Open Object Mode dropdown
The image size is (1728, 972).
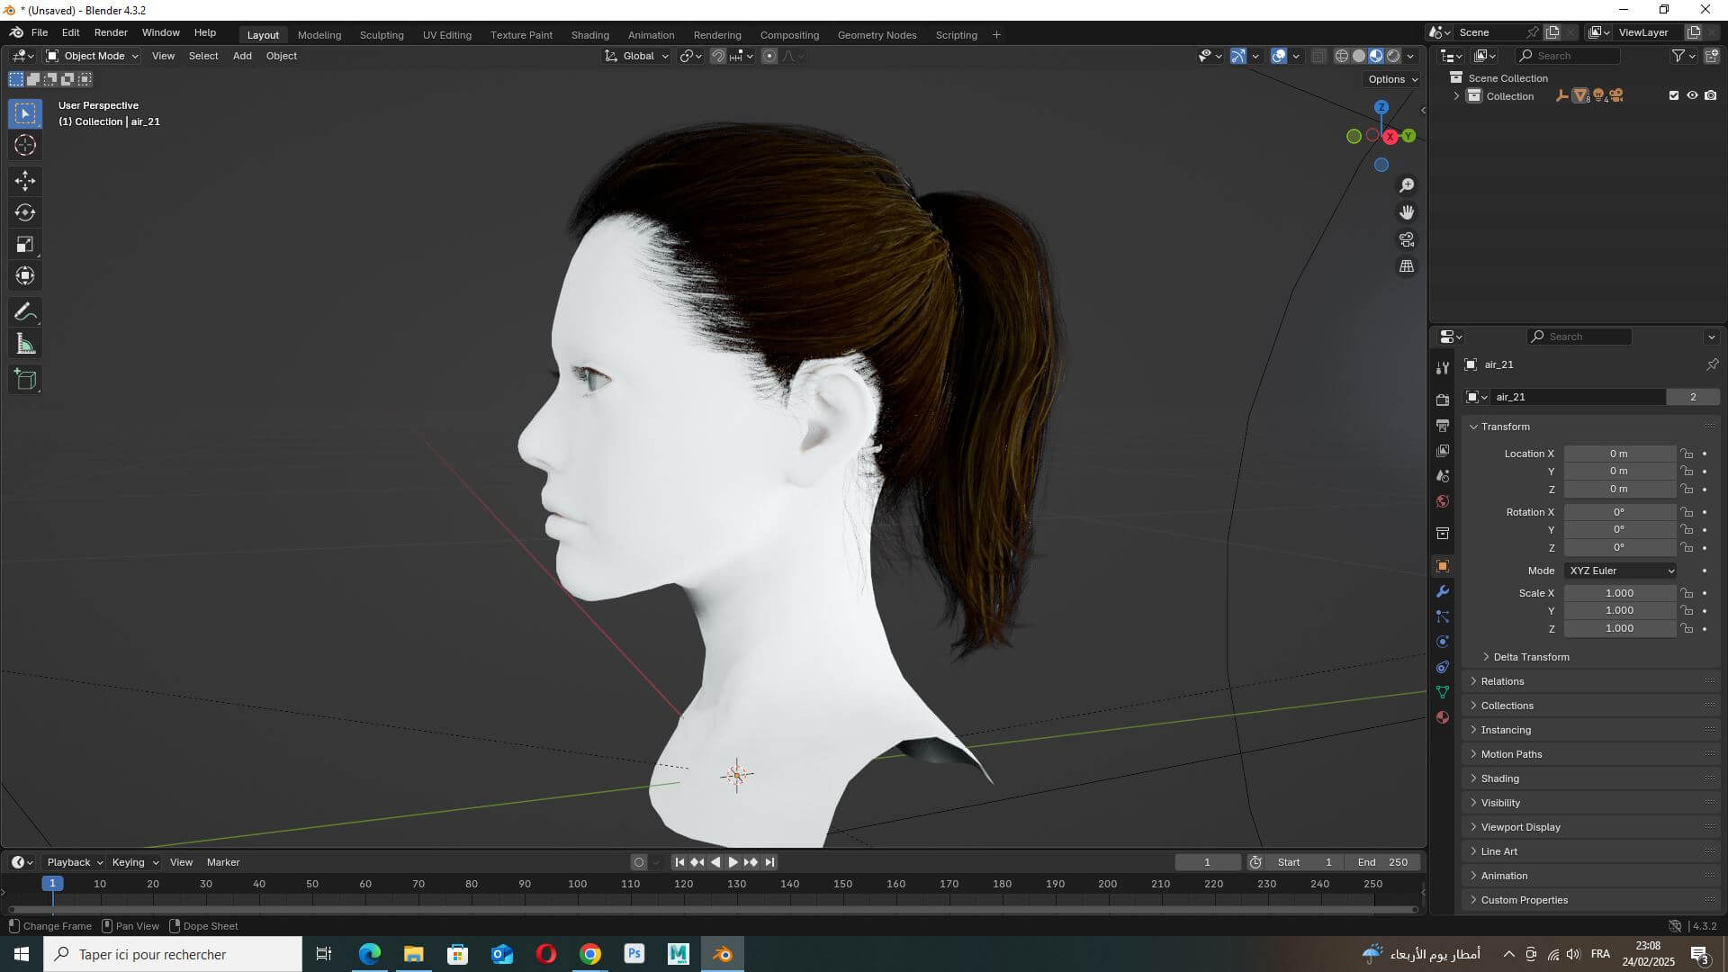pos(93,56)
